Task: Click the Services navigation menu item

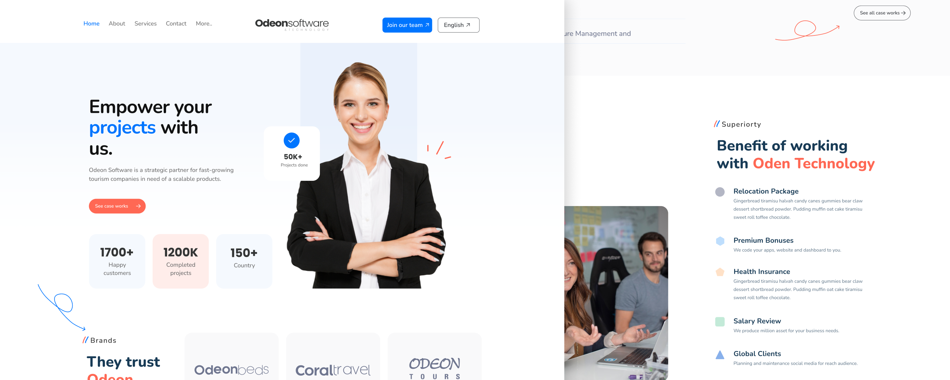Action: [145, 23]
